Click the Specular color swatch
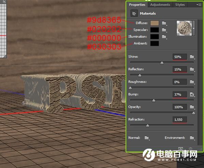This screenshot has width=204, height=168. pyautogui.click(x=155, y=30)
